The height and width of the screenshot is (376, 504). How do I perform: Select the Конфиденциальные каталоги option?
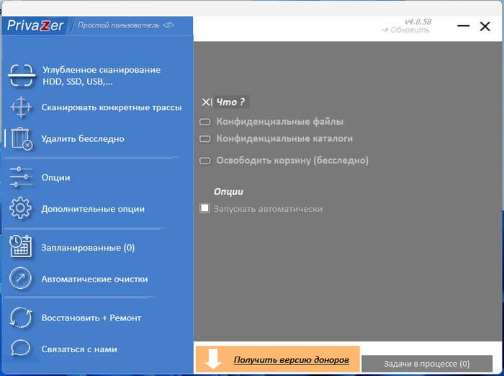[x=276, y=138]
